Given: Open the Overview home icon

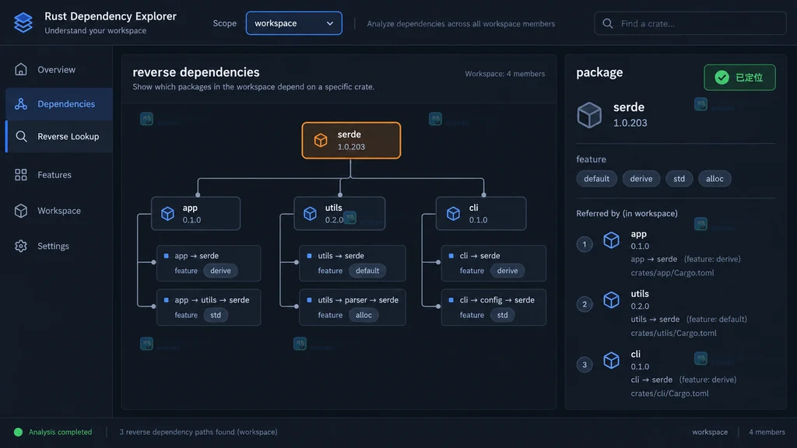Looking at the screenshot, I should 21,69.
